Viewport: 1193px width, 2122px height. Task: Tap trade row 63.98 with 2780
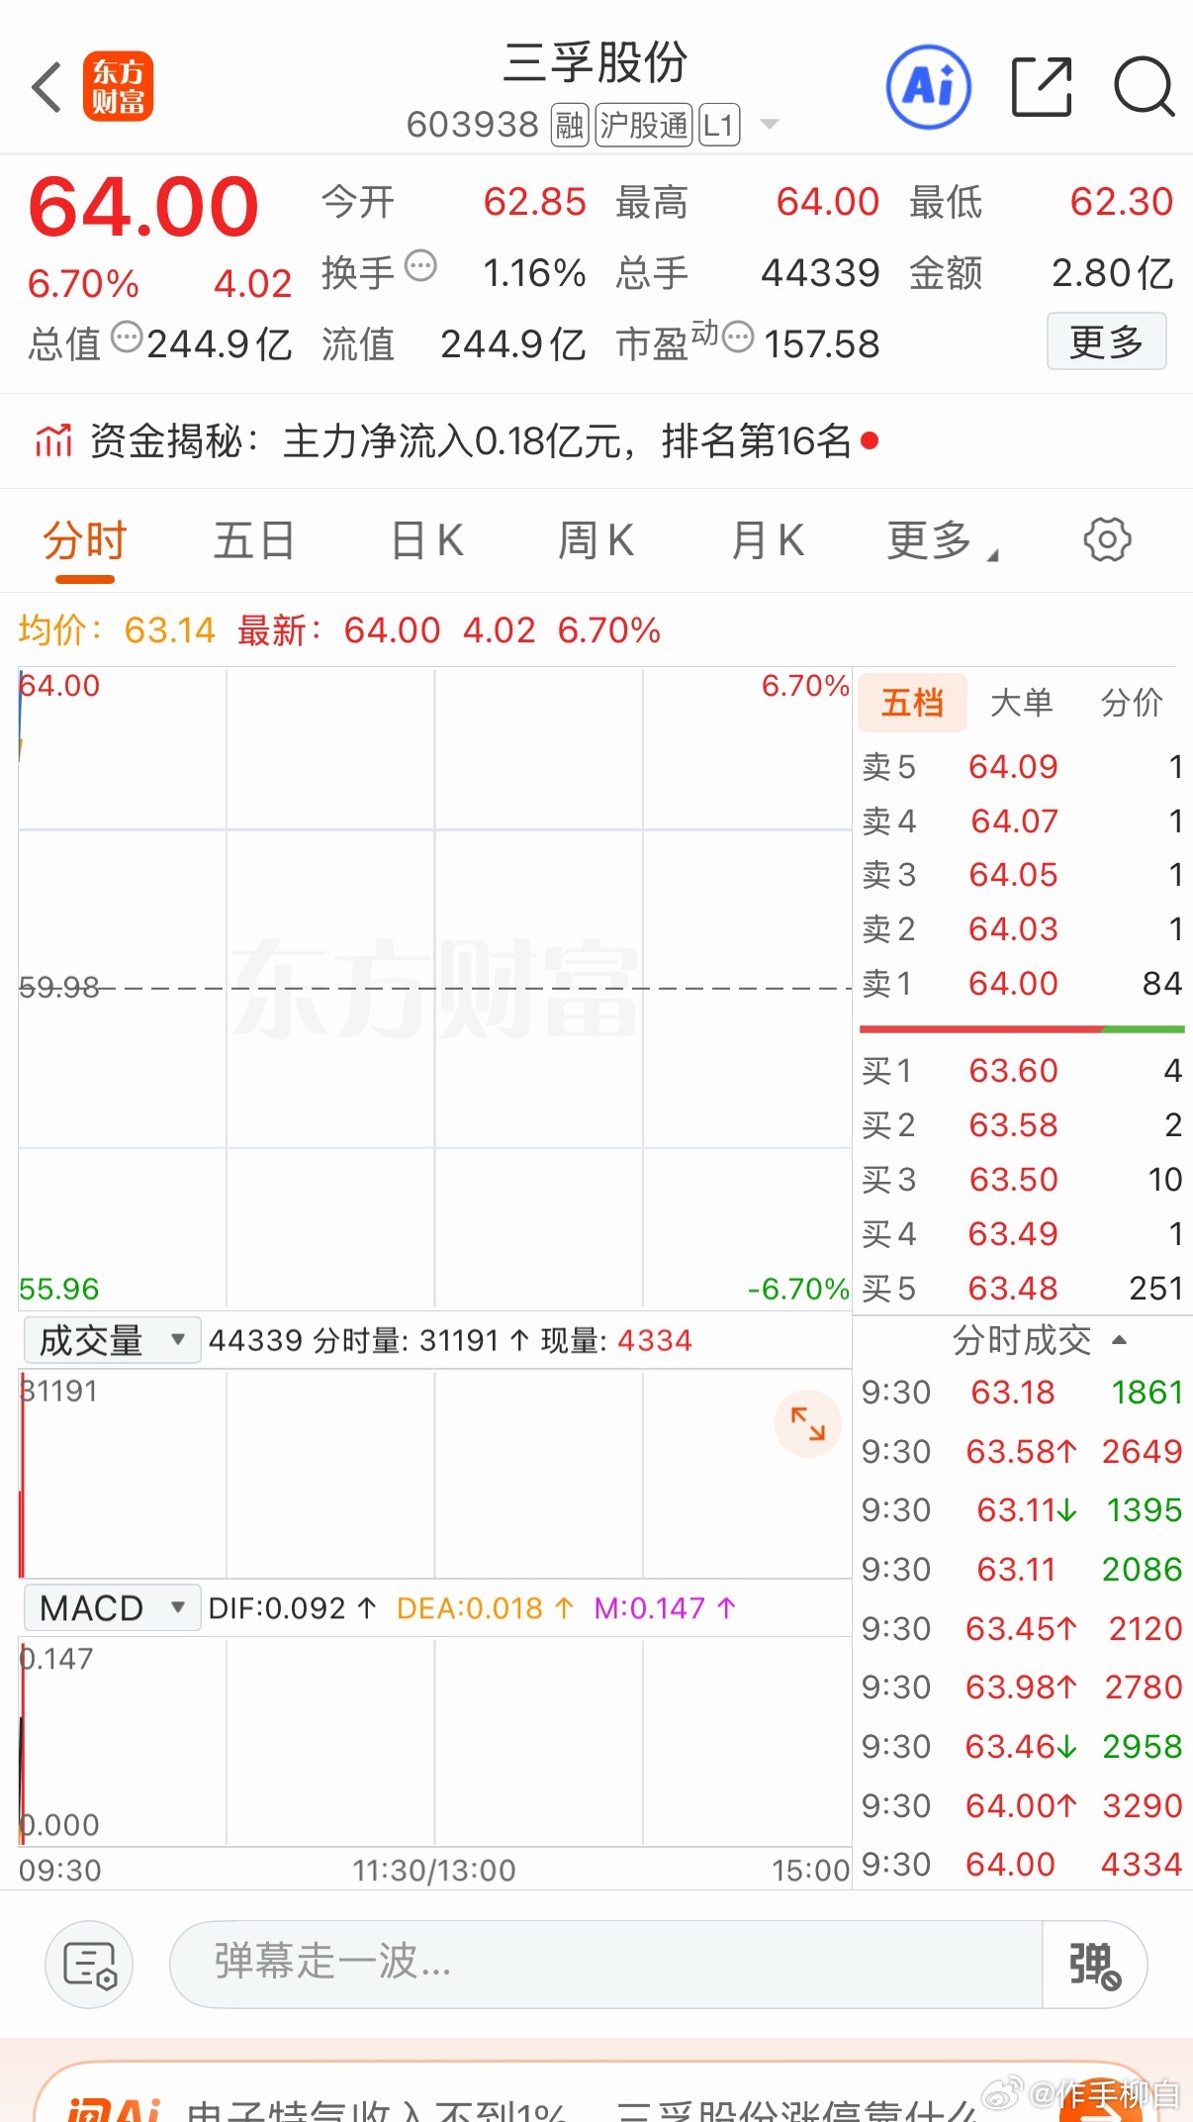pyautogui.click(x=1022, y=1688)
